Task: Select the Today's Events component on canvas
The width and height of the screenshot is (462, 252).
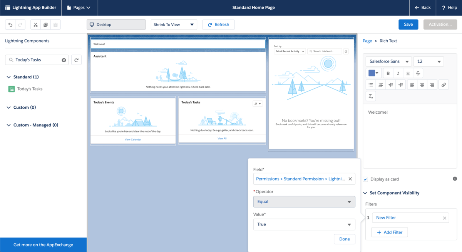Action: tap(133, 121)
